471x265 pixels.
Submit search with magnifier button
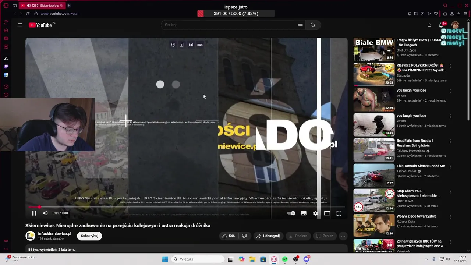click(x=313, y=25)
